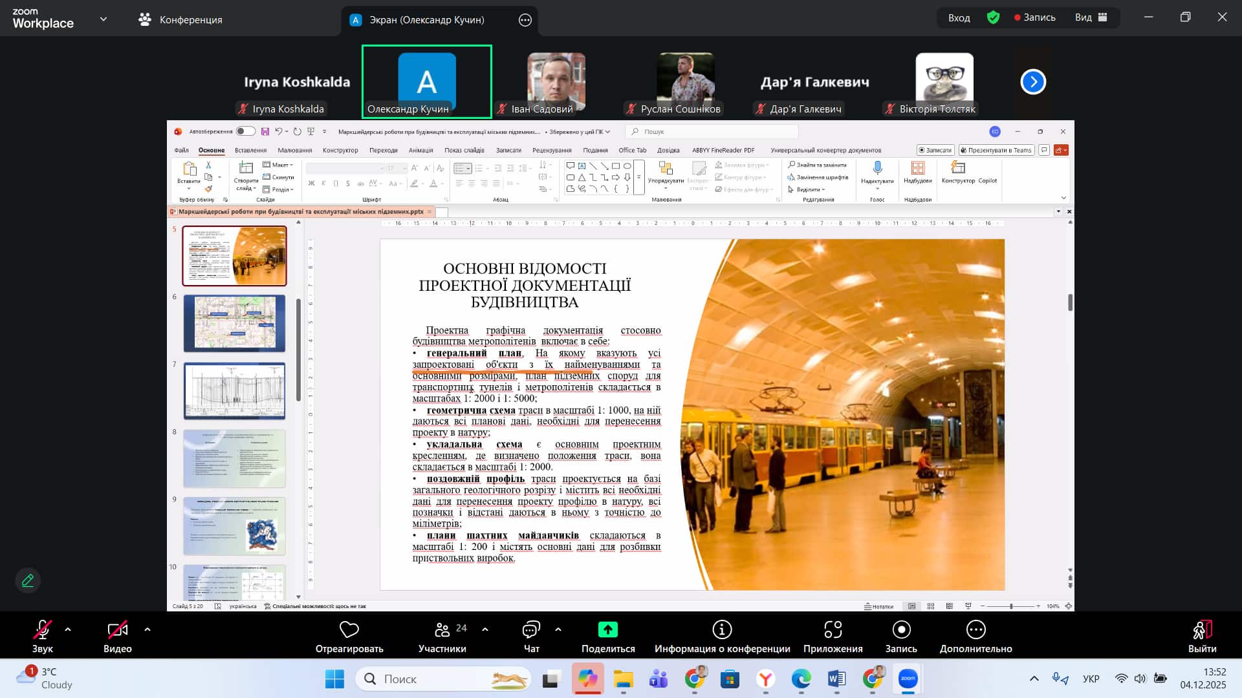
Task: Open the Zoom Chat panel
Action: tap(531, 629)
